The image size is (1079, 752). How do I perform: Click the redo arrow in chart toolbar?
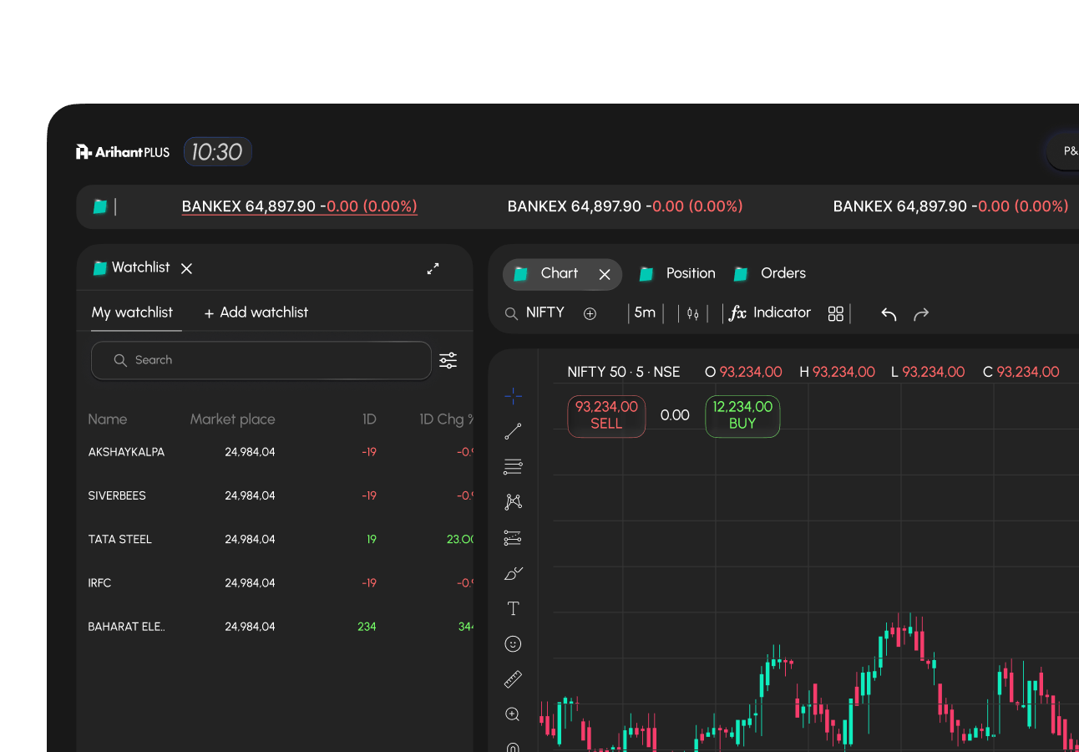[921, 314]
